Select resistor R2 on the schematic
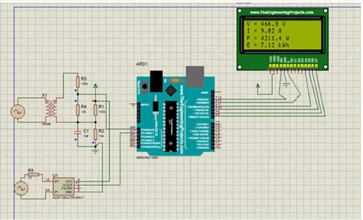Viewport: 363px width, 220px height. point(96,135)
